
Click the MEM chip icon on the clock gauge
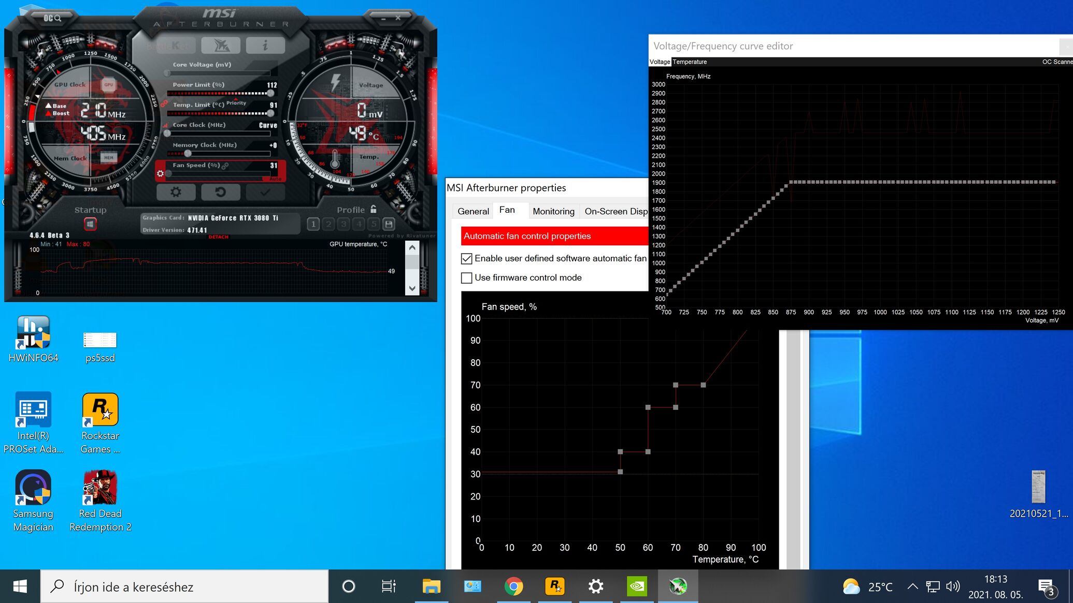click(108, 157)
